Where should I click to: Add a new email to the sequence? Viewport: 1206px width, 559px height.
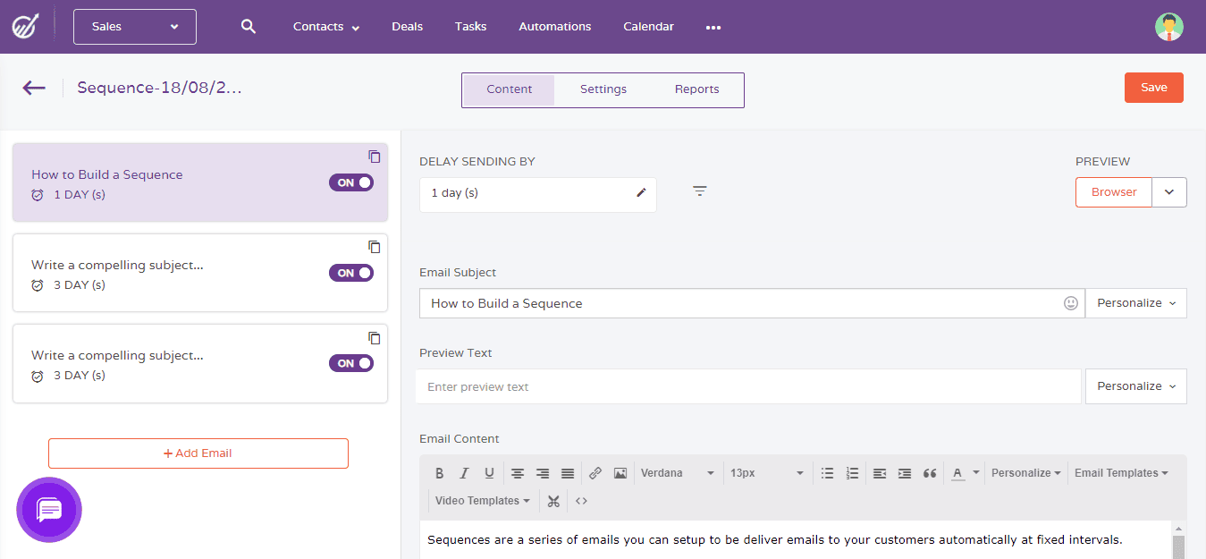[198, 453]
